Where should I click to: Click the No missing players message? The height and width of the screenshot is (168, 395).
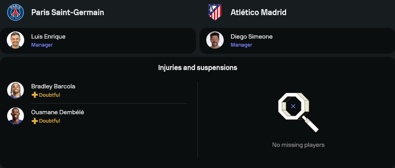(298, 145)
